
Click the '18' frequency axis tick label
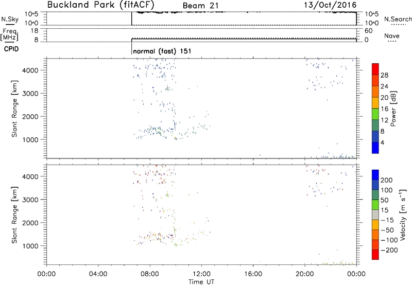tap(35, 31)
